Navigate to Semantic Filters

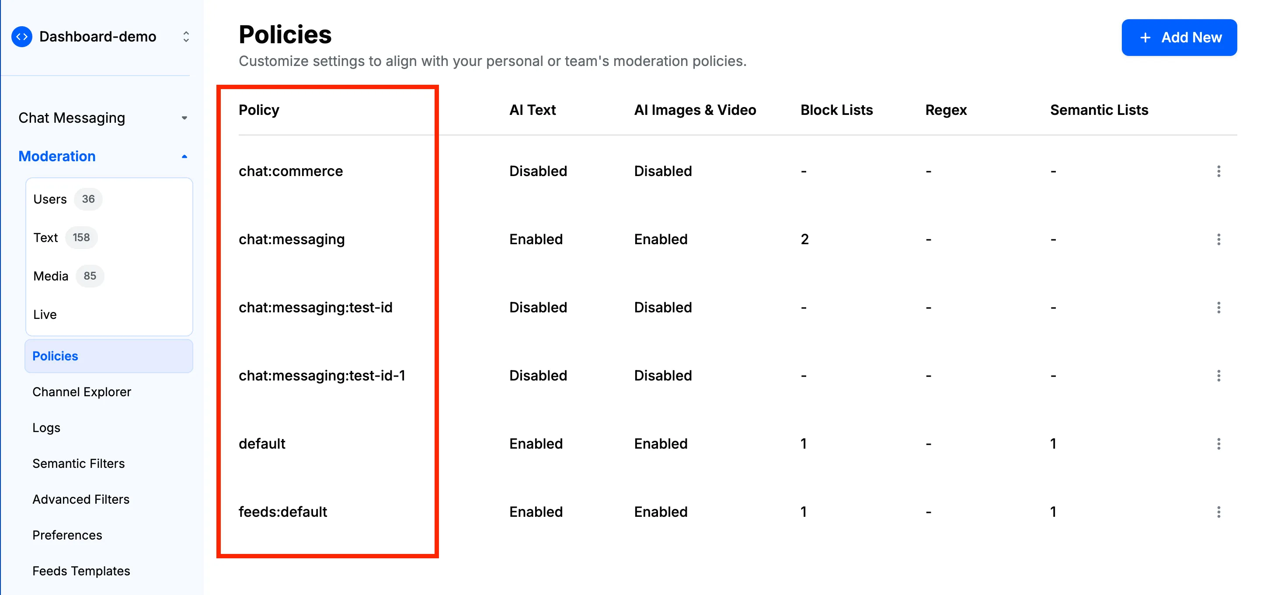pos(78,463)
